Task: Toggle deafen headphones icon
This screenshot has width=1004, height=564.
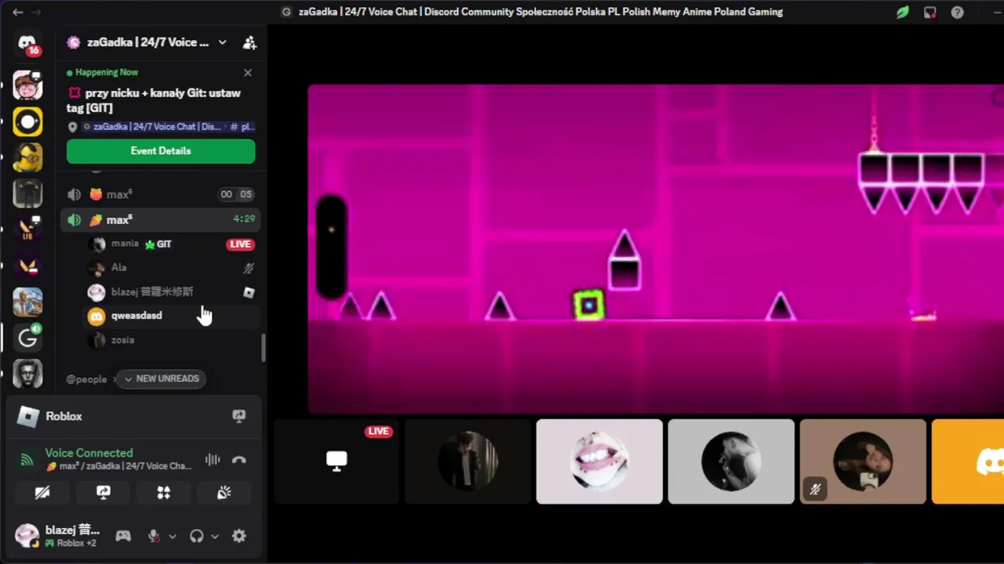Action: point(196,537)
